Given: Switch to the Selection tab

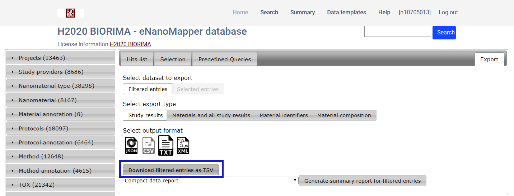Looking at the screenshot, I should coord(173,59).
